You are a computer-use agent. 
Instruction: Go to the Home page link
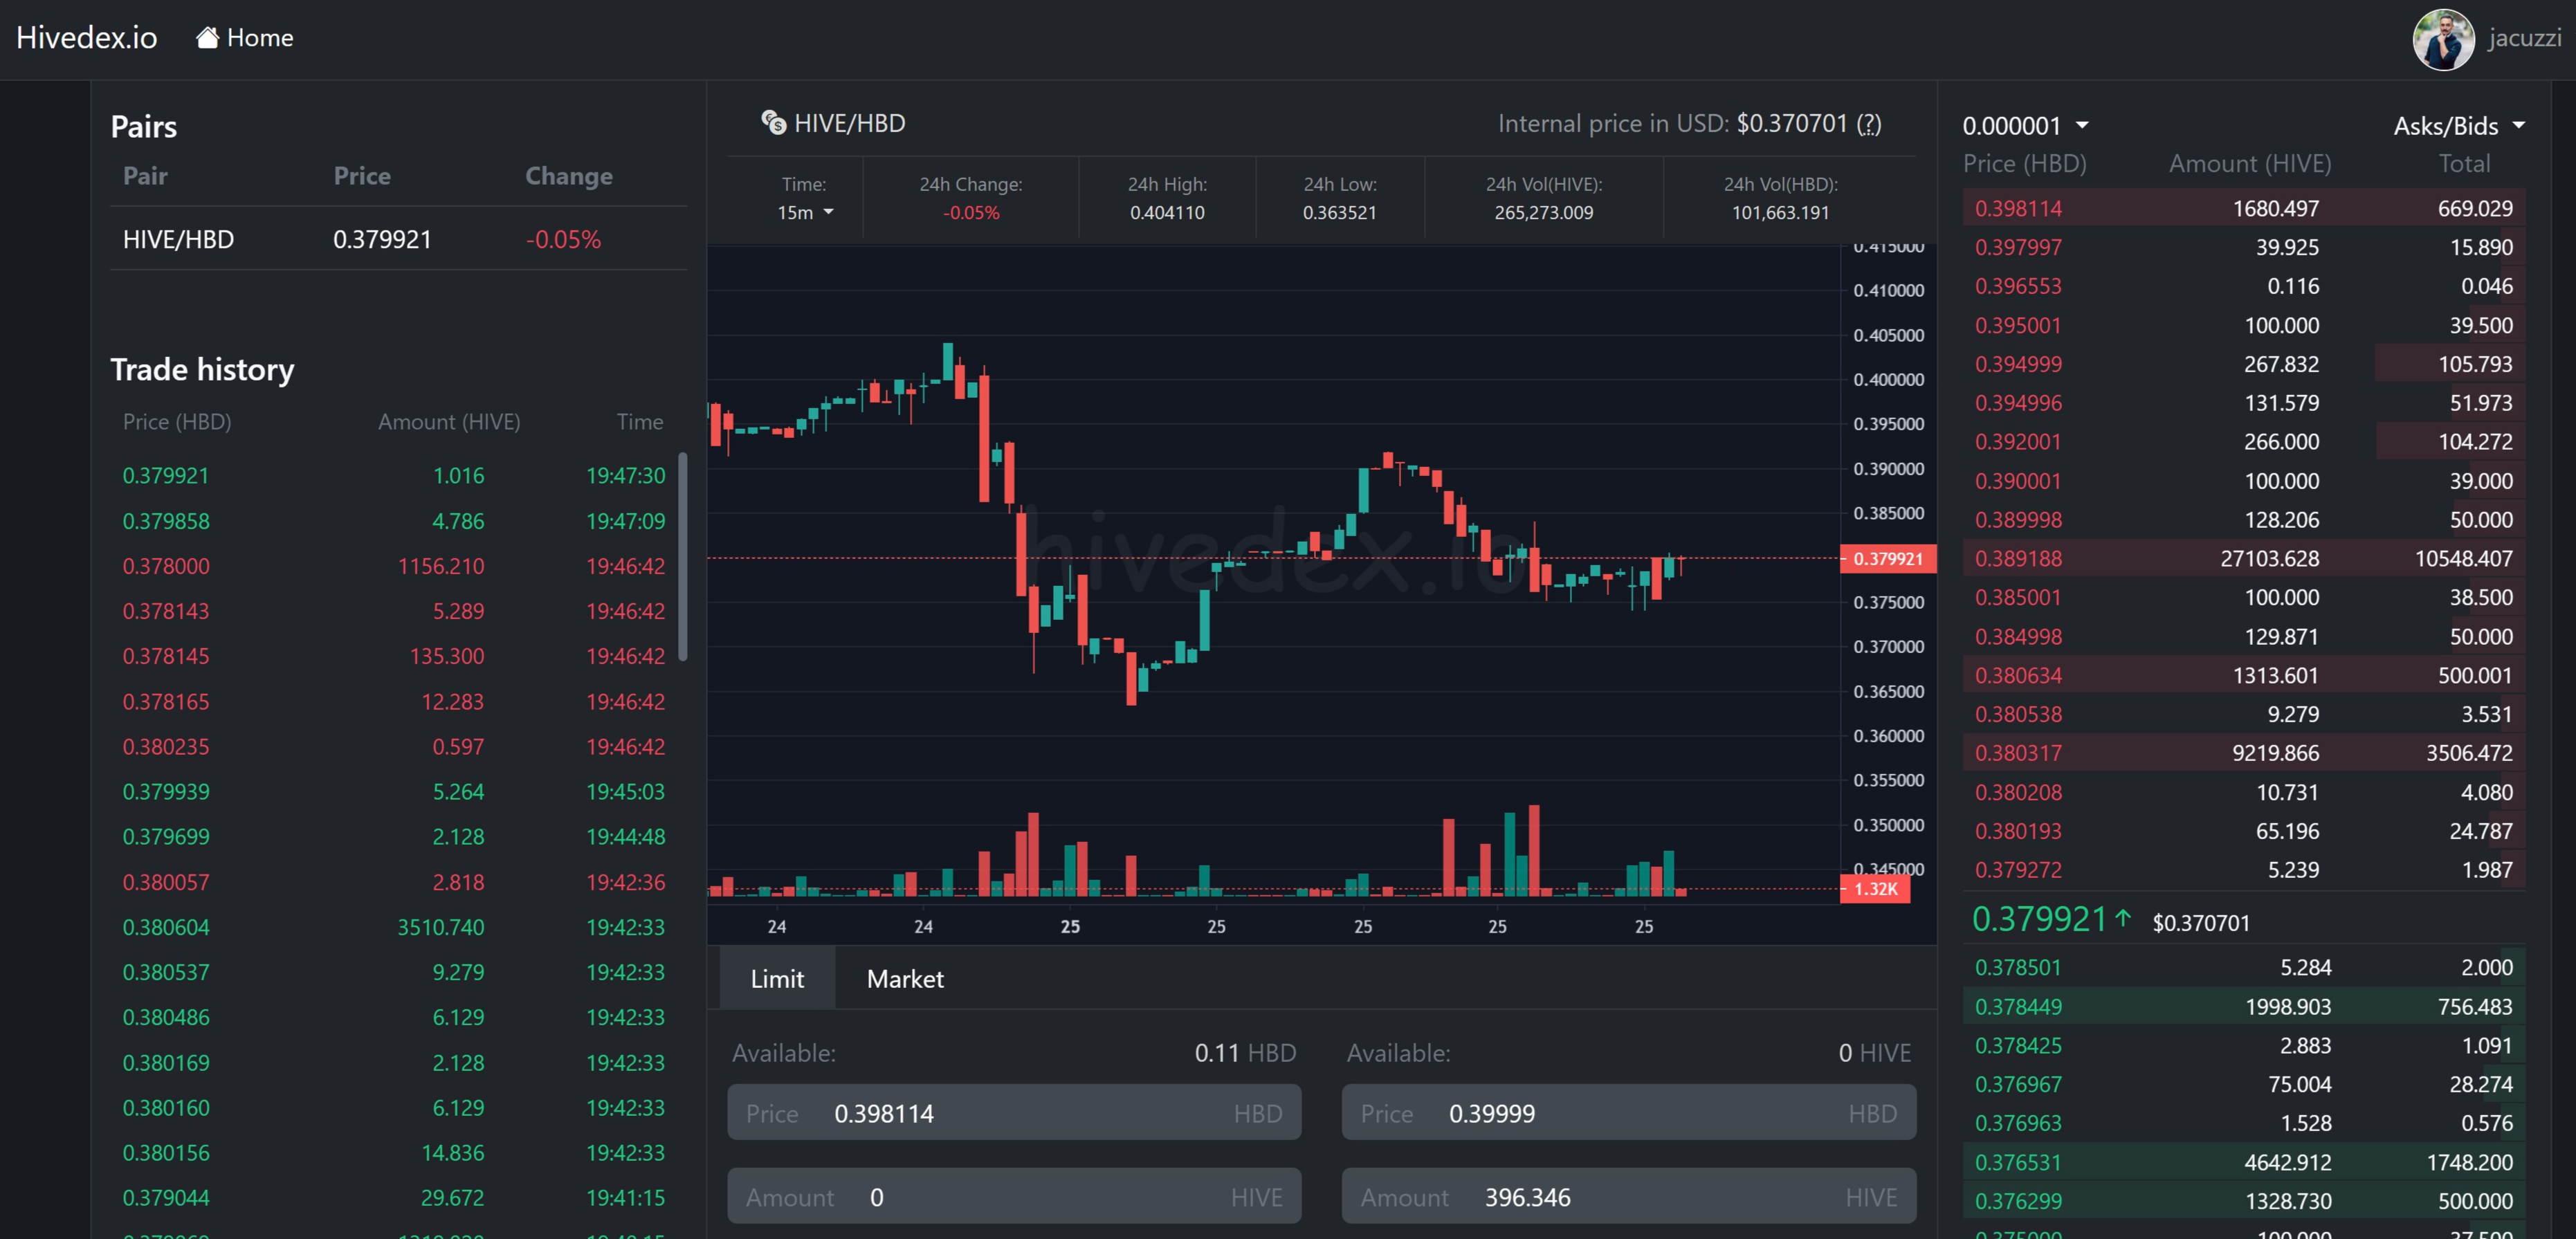245,38
